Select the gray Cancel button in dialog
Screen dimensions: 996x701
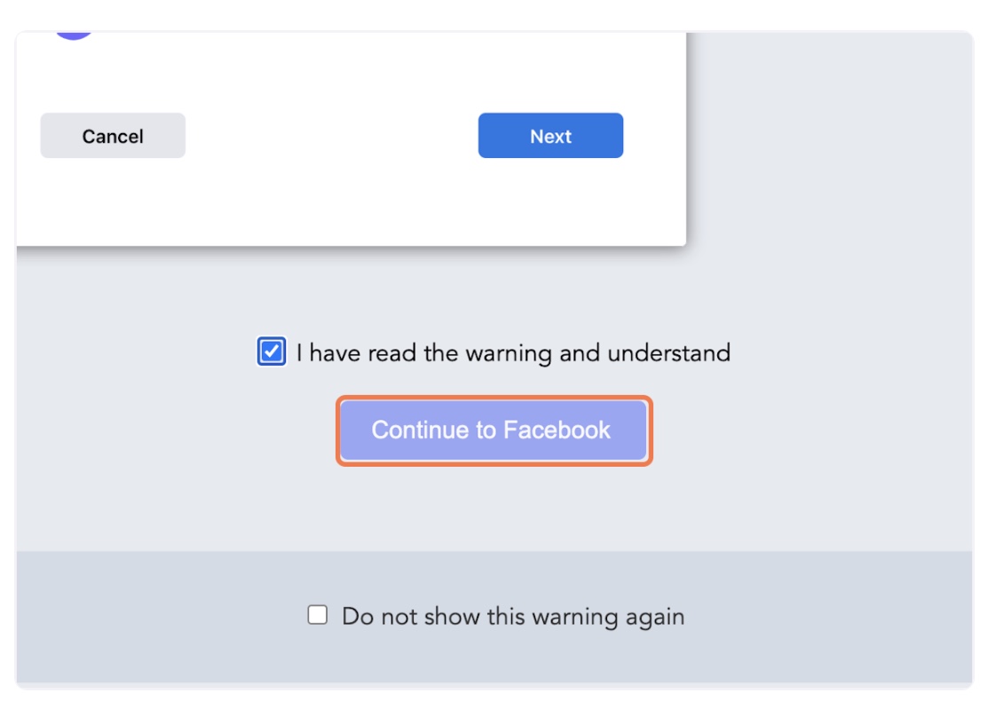tap(113, 136)
